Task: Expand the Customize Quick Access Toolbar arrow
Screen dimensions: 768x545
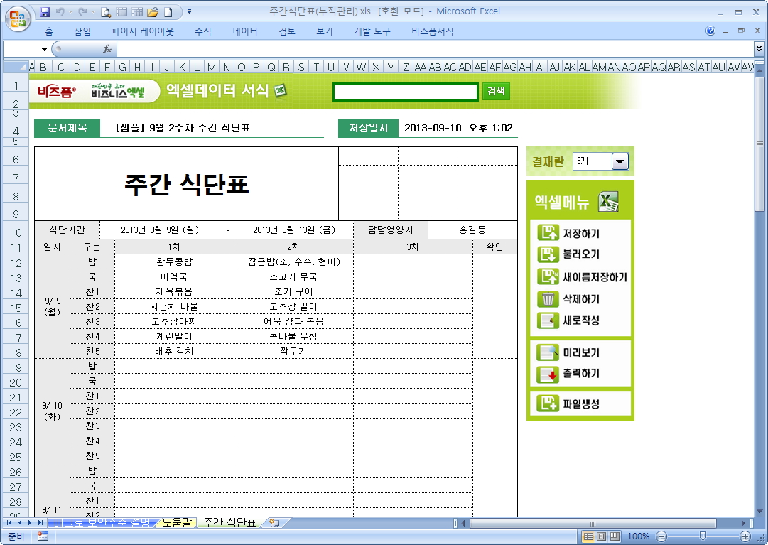Action: [x=189, y=12]
